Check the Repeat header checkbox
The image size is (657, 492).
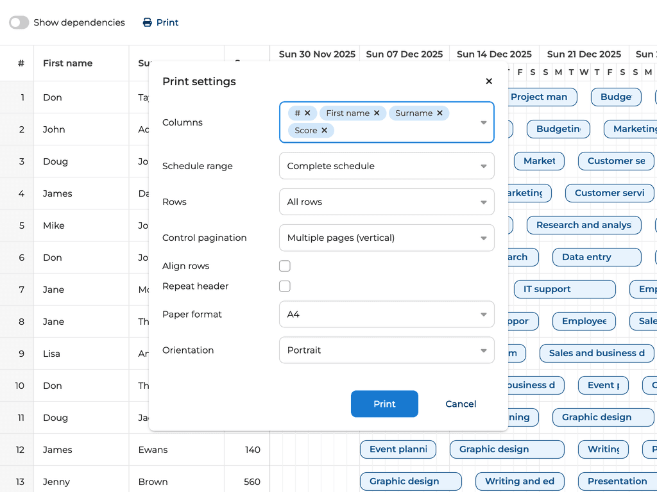tap(285, 286)
